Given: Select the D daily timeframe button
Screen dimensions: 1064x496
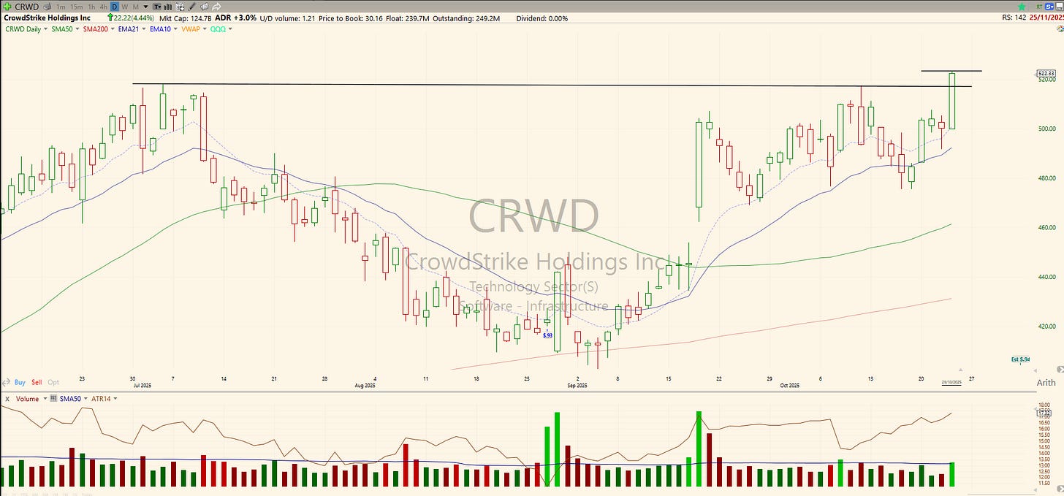Looking at the screenshot, I should point(115,7).
